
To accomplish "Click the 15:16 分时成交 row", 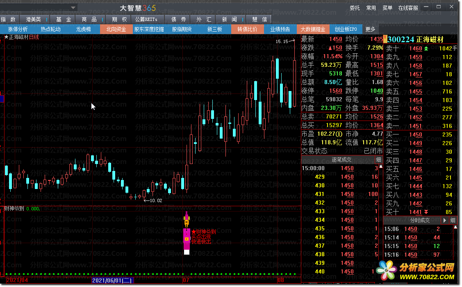I will [x=418, y=255].
